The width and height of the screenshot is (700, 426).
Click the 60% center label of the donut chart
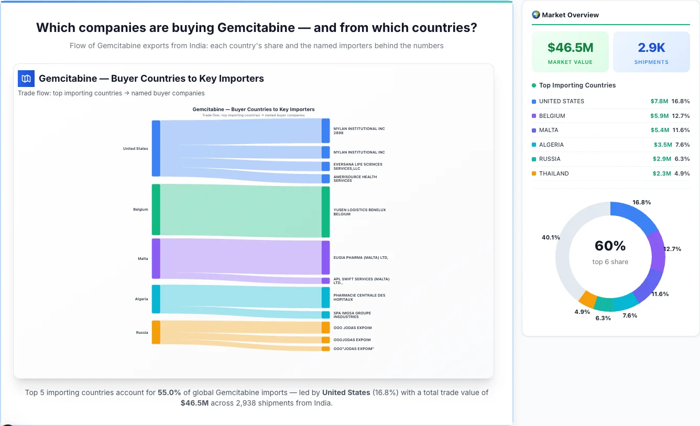point(610,245)
